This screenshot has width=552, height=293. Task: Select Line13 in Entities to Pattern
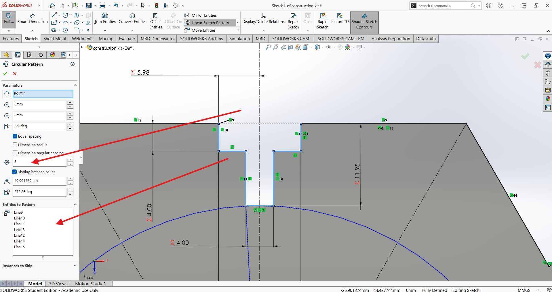pyautogui.click(x=19, y=230)
